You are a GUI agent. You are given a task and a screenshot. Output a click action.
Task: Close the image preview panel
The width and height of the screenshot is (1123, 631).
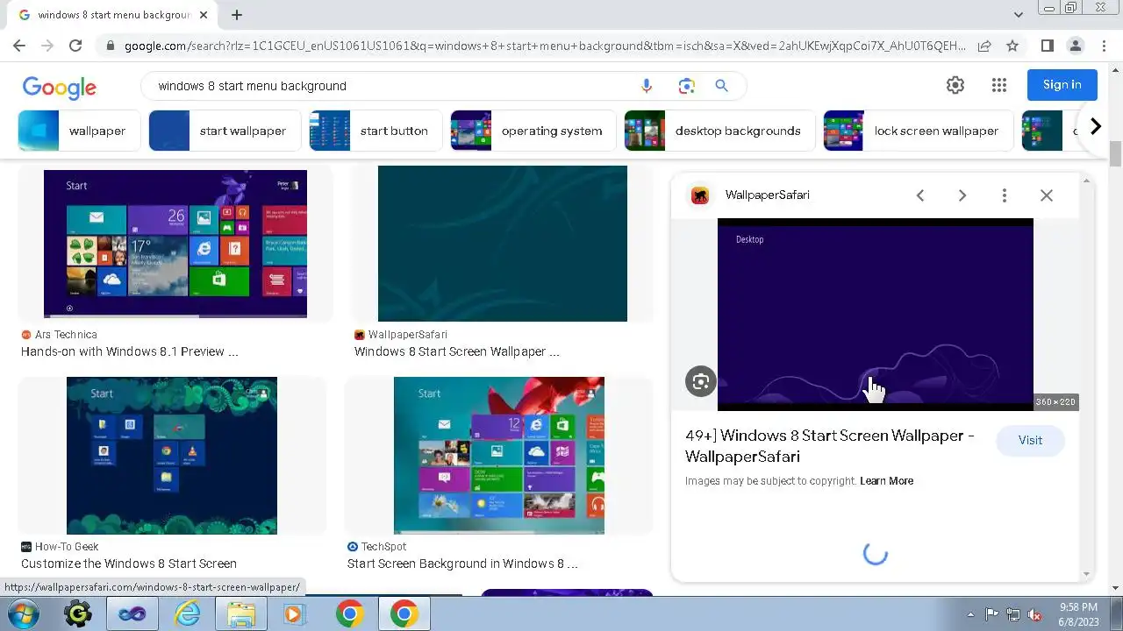[x=1047, y=195]
